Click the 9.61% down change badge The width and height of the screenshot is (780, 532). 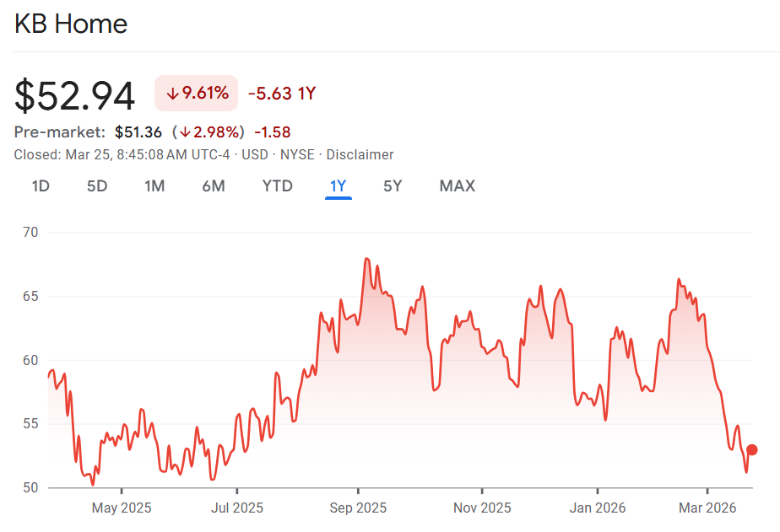click(x=197, y=93)
